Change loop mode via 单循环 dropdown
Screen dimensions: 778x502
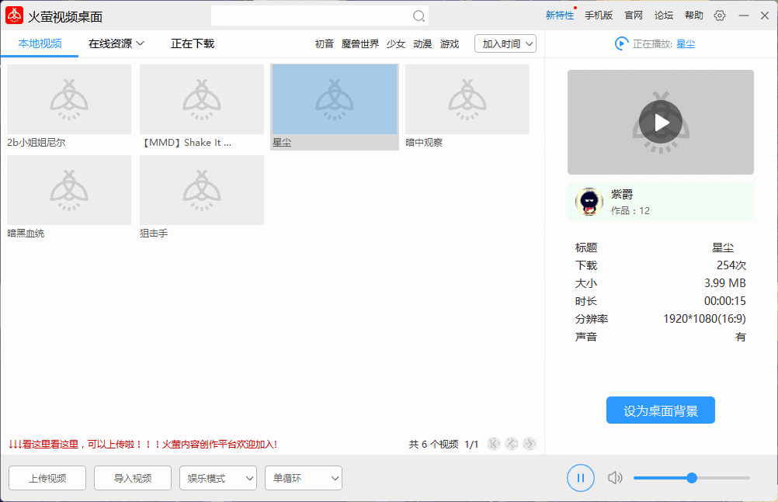[303, 478]
